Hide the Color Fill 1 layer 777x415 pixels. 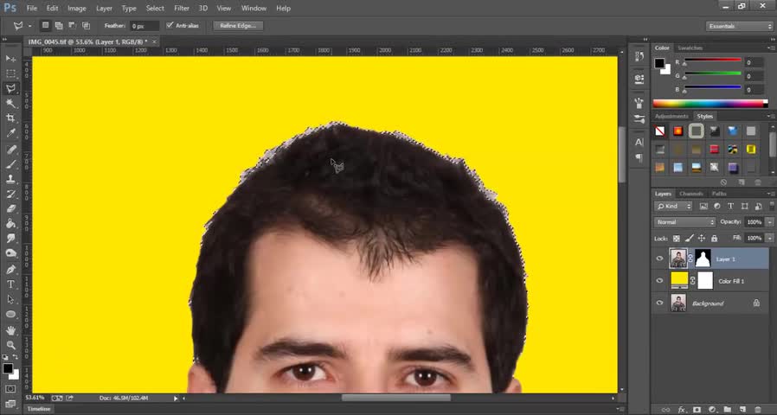pos(659,281)
